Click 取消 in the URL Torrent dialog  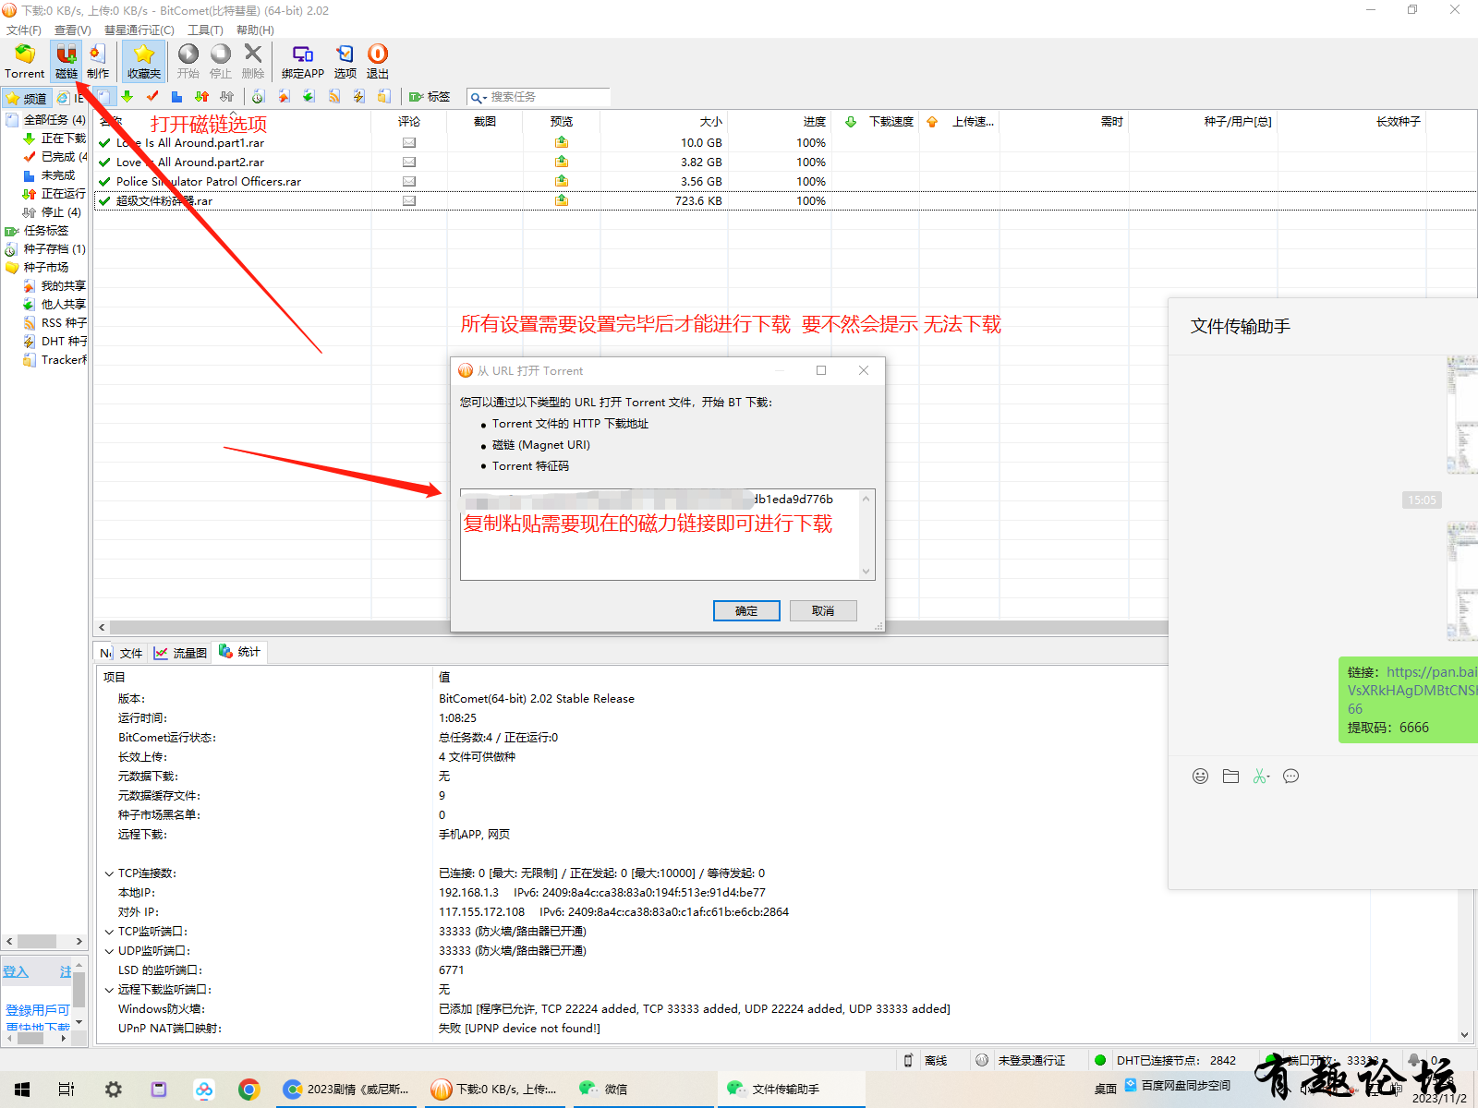tap(823, 611)
